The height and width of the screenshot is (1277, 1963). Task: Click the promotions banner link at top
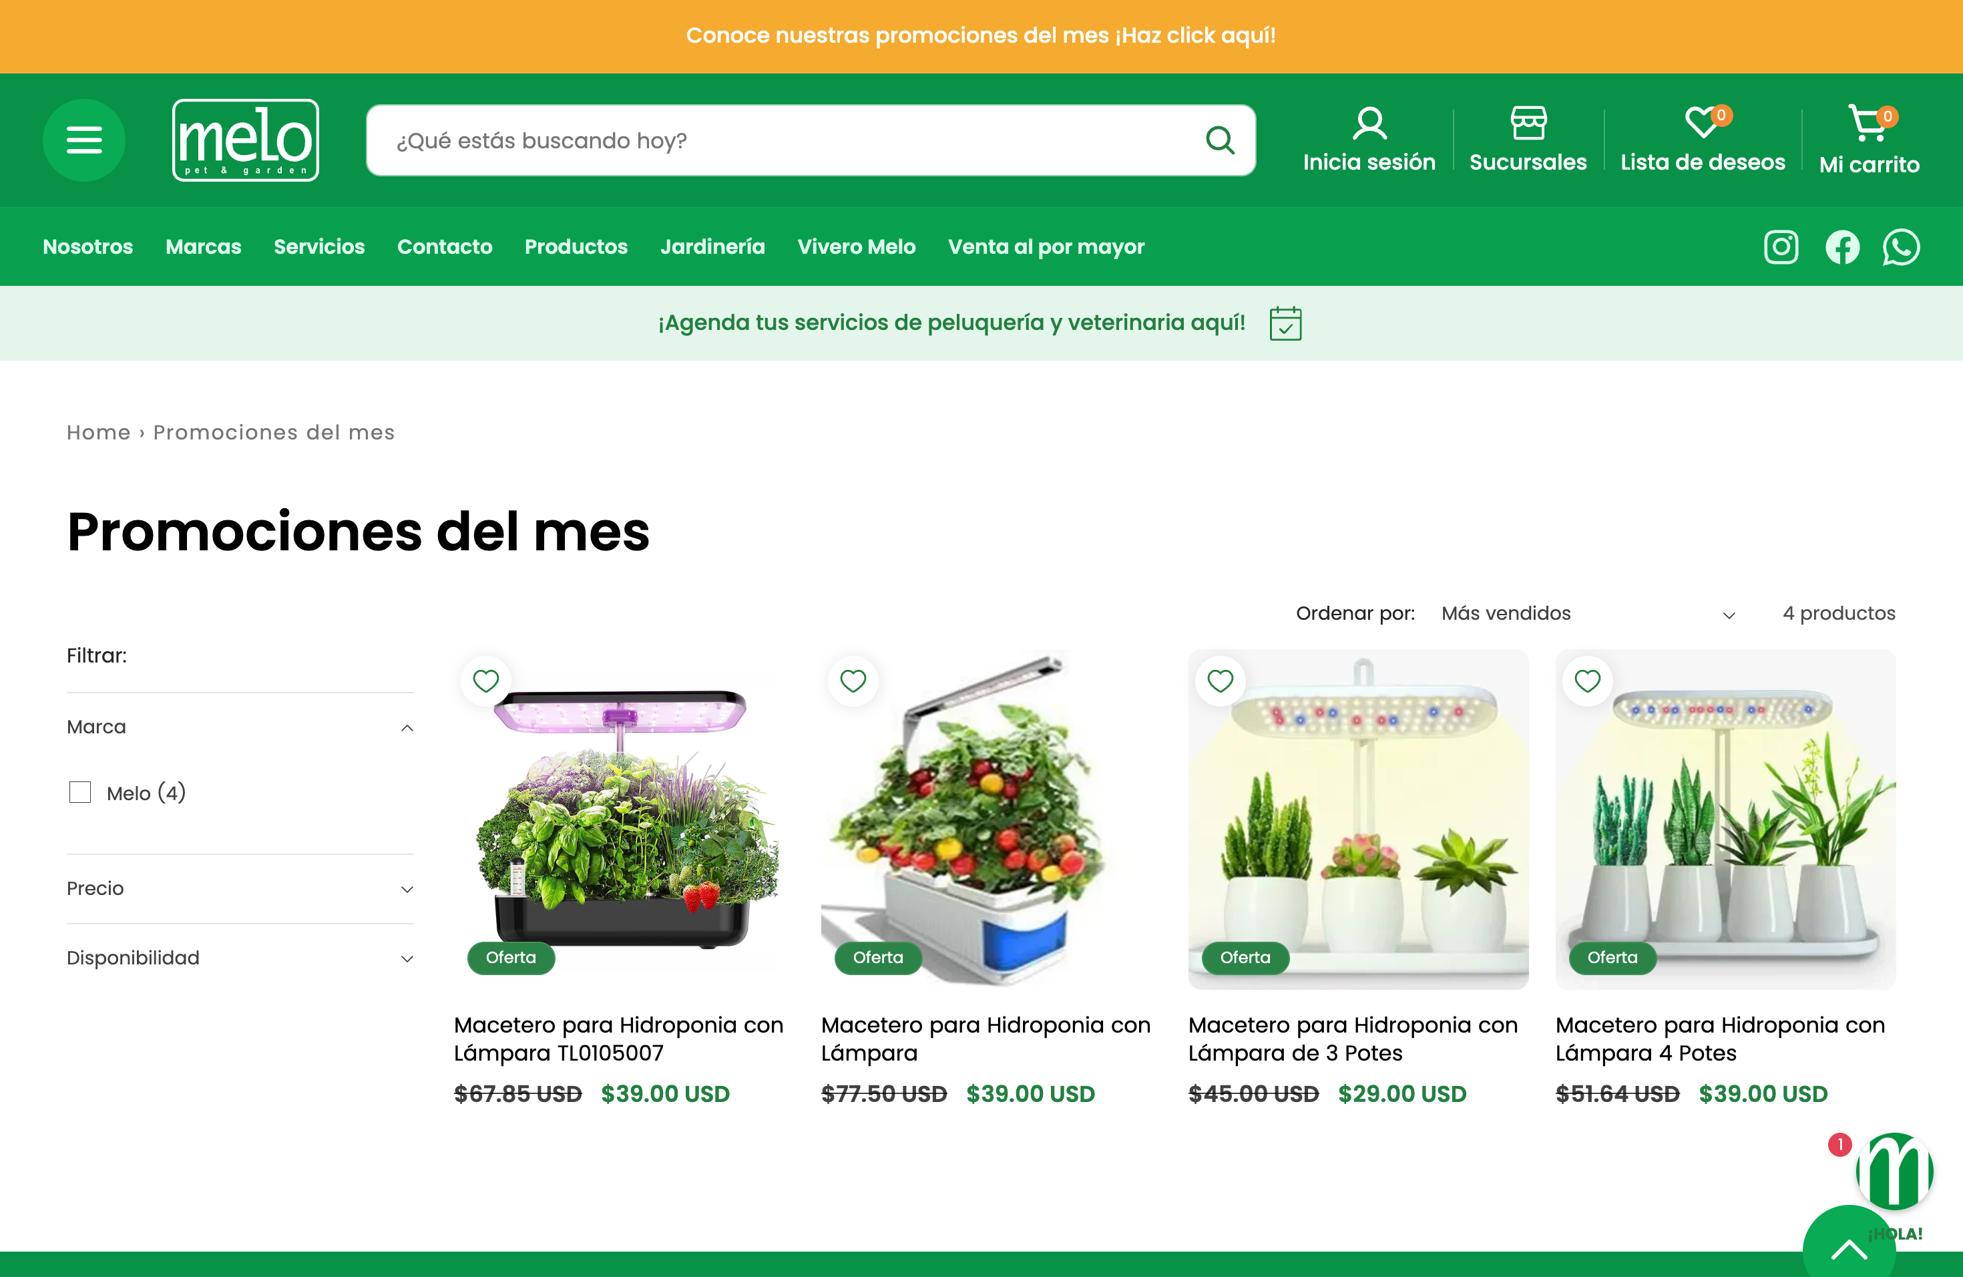pyautogui.click(x=981, y=35)
